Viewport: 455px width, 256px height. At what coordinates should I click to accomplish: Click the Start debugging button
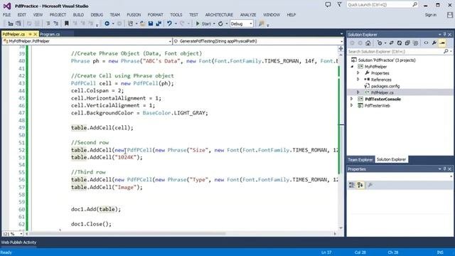point(203,23)
